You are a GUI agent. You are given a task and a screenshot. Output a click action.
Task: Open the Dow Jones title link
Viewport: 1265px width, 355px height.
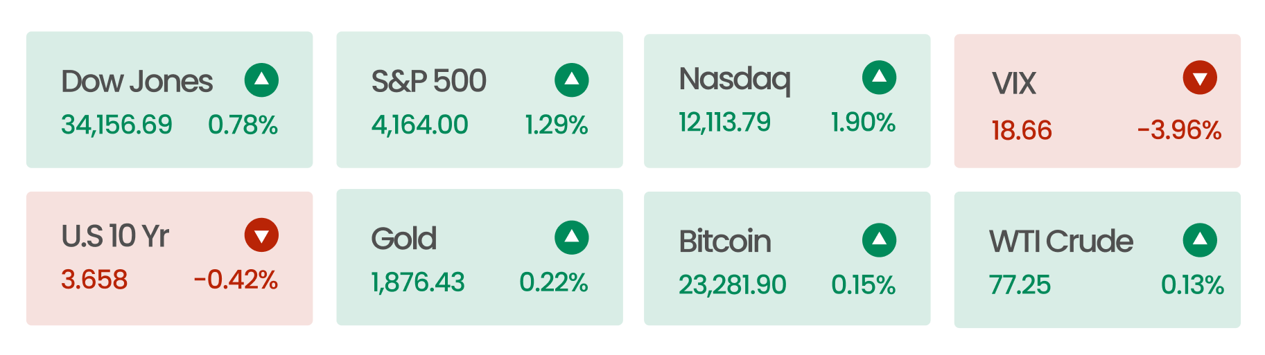tap(137, 82)
